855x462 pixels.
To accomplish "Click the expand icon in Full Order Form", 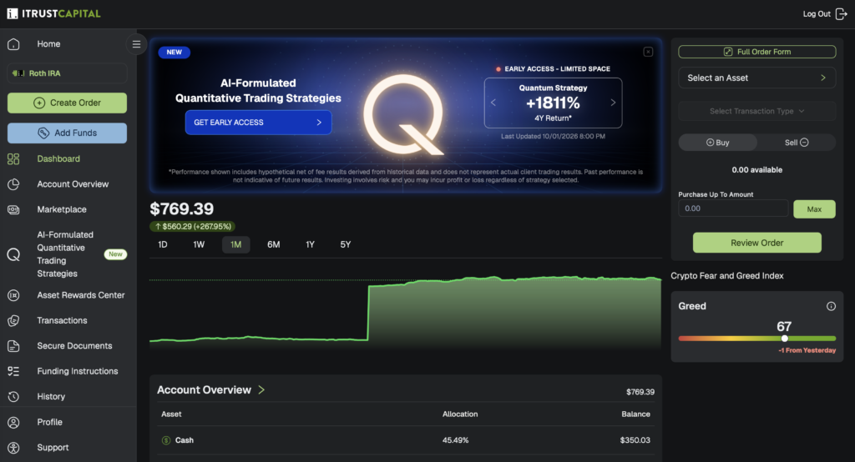I will pyautogui.click(x=728, y=52).
